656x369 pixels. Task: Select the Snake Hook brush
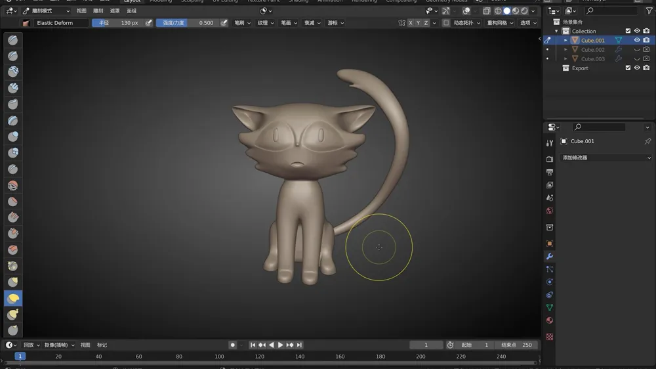[x=13, y=314]
